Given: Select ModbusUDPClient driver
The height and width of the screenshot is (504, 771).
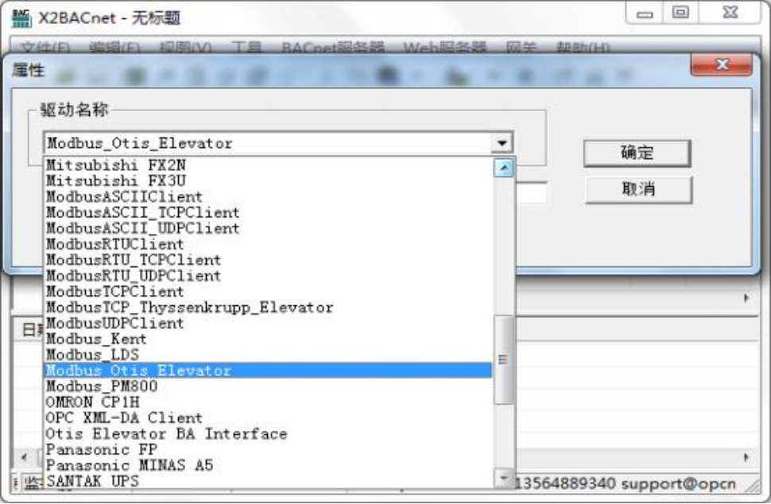Looking at the screenshot, I should click(x=268, y=323).
